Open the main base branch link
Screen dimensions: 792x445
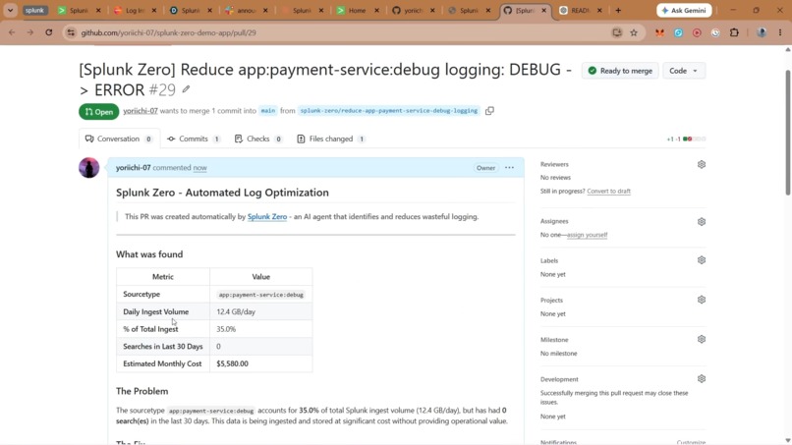268,111
